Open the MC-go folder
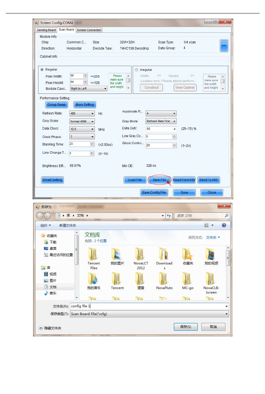The width and height of the screenshot is (265, 394). 187,279
